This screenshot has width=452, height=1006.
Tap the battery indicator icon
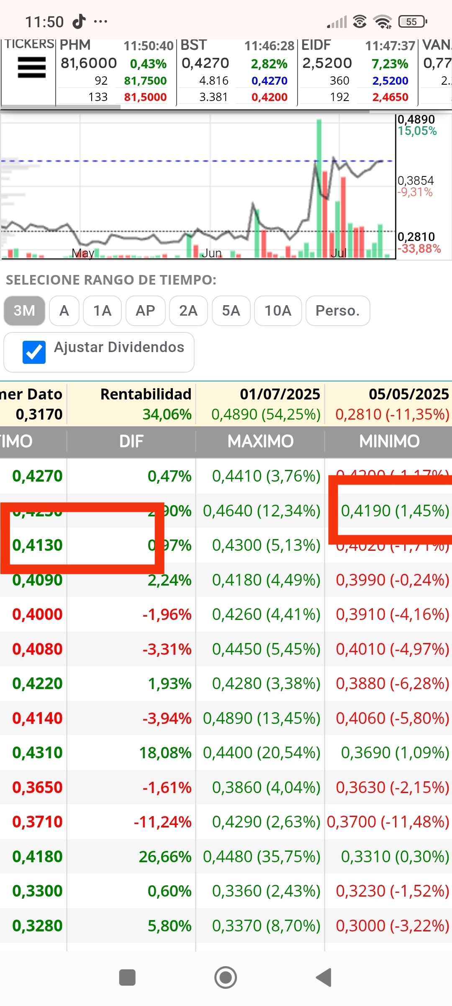(413, 21)
